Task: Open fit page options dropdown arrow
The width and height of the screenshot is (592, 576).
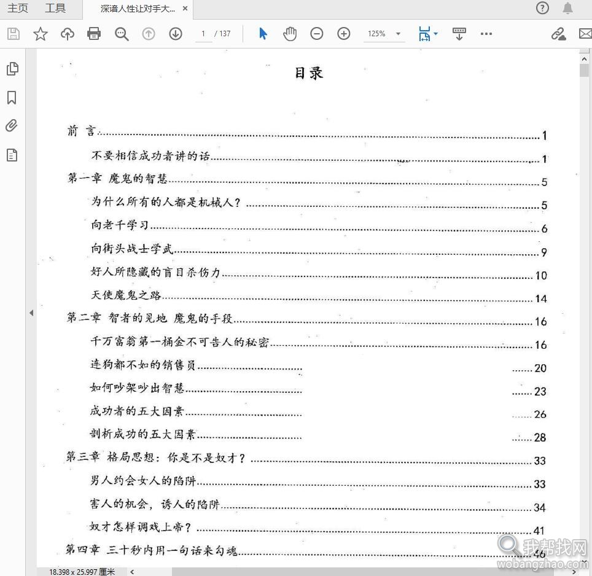Action: [435, 34]
